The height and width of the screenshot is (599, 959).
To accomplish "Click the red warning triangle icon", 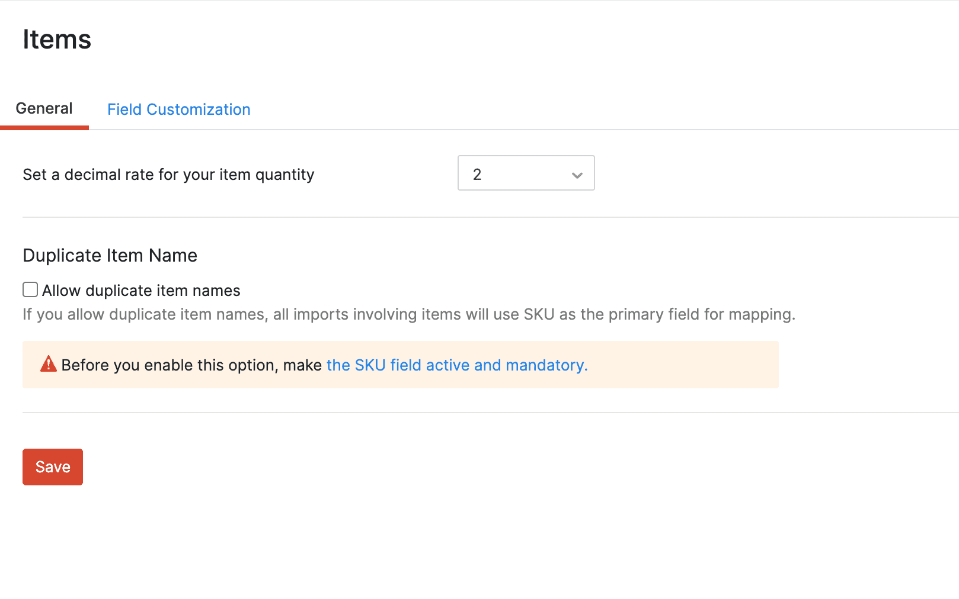I will [x=49, y=364].
